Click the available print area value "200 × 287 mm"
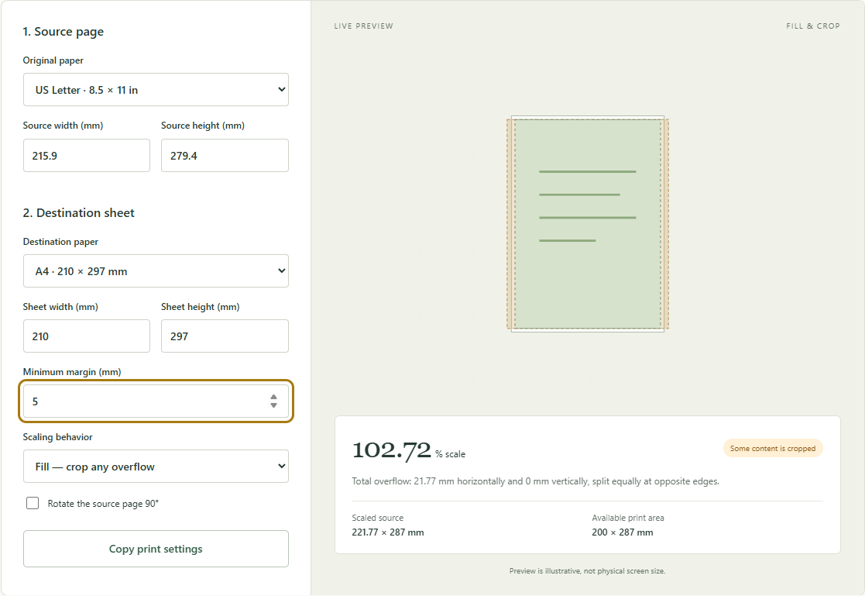Screen dimensions: 865x596 click(x=623, y=532)
